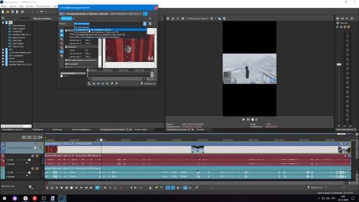359x202 pixels.
Task: Select the normal edit tool in the timeline toolbar
Action: pos(97,187)
